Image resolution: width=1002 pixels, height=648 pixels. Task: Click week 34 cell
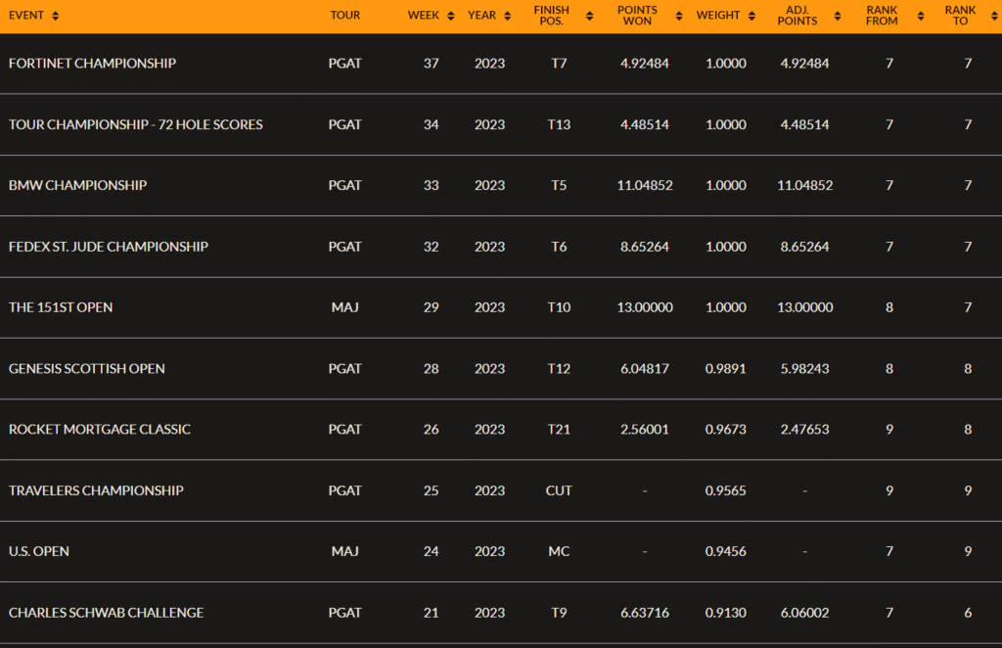(432, 124)
